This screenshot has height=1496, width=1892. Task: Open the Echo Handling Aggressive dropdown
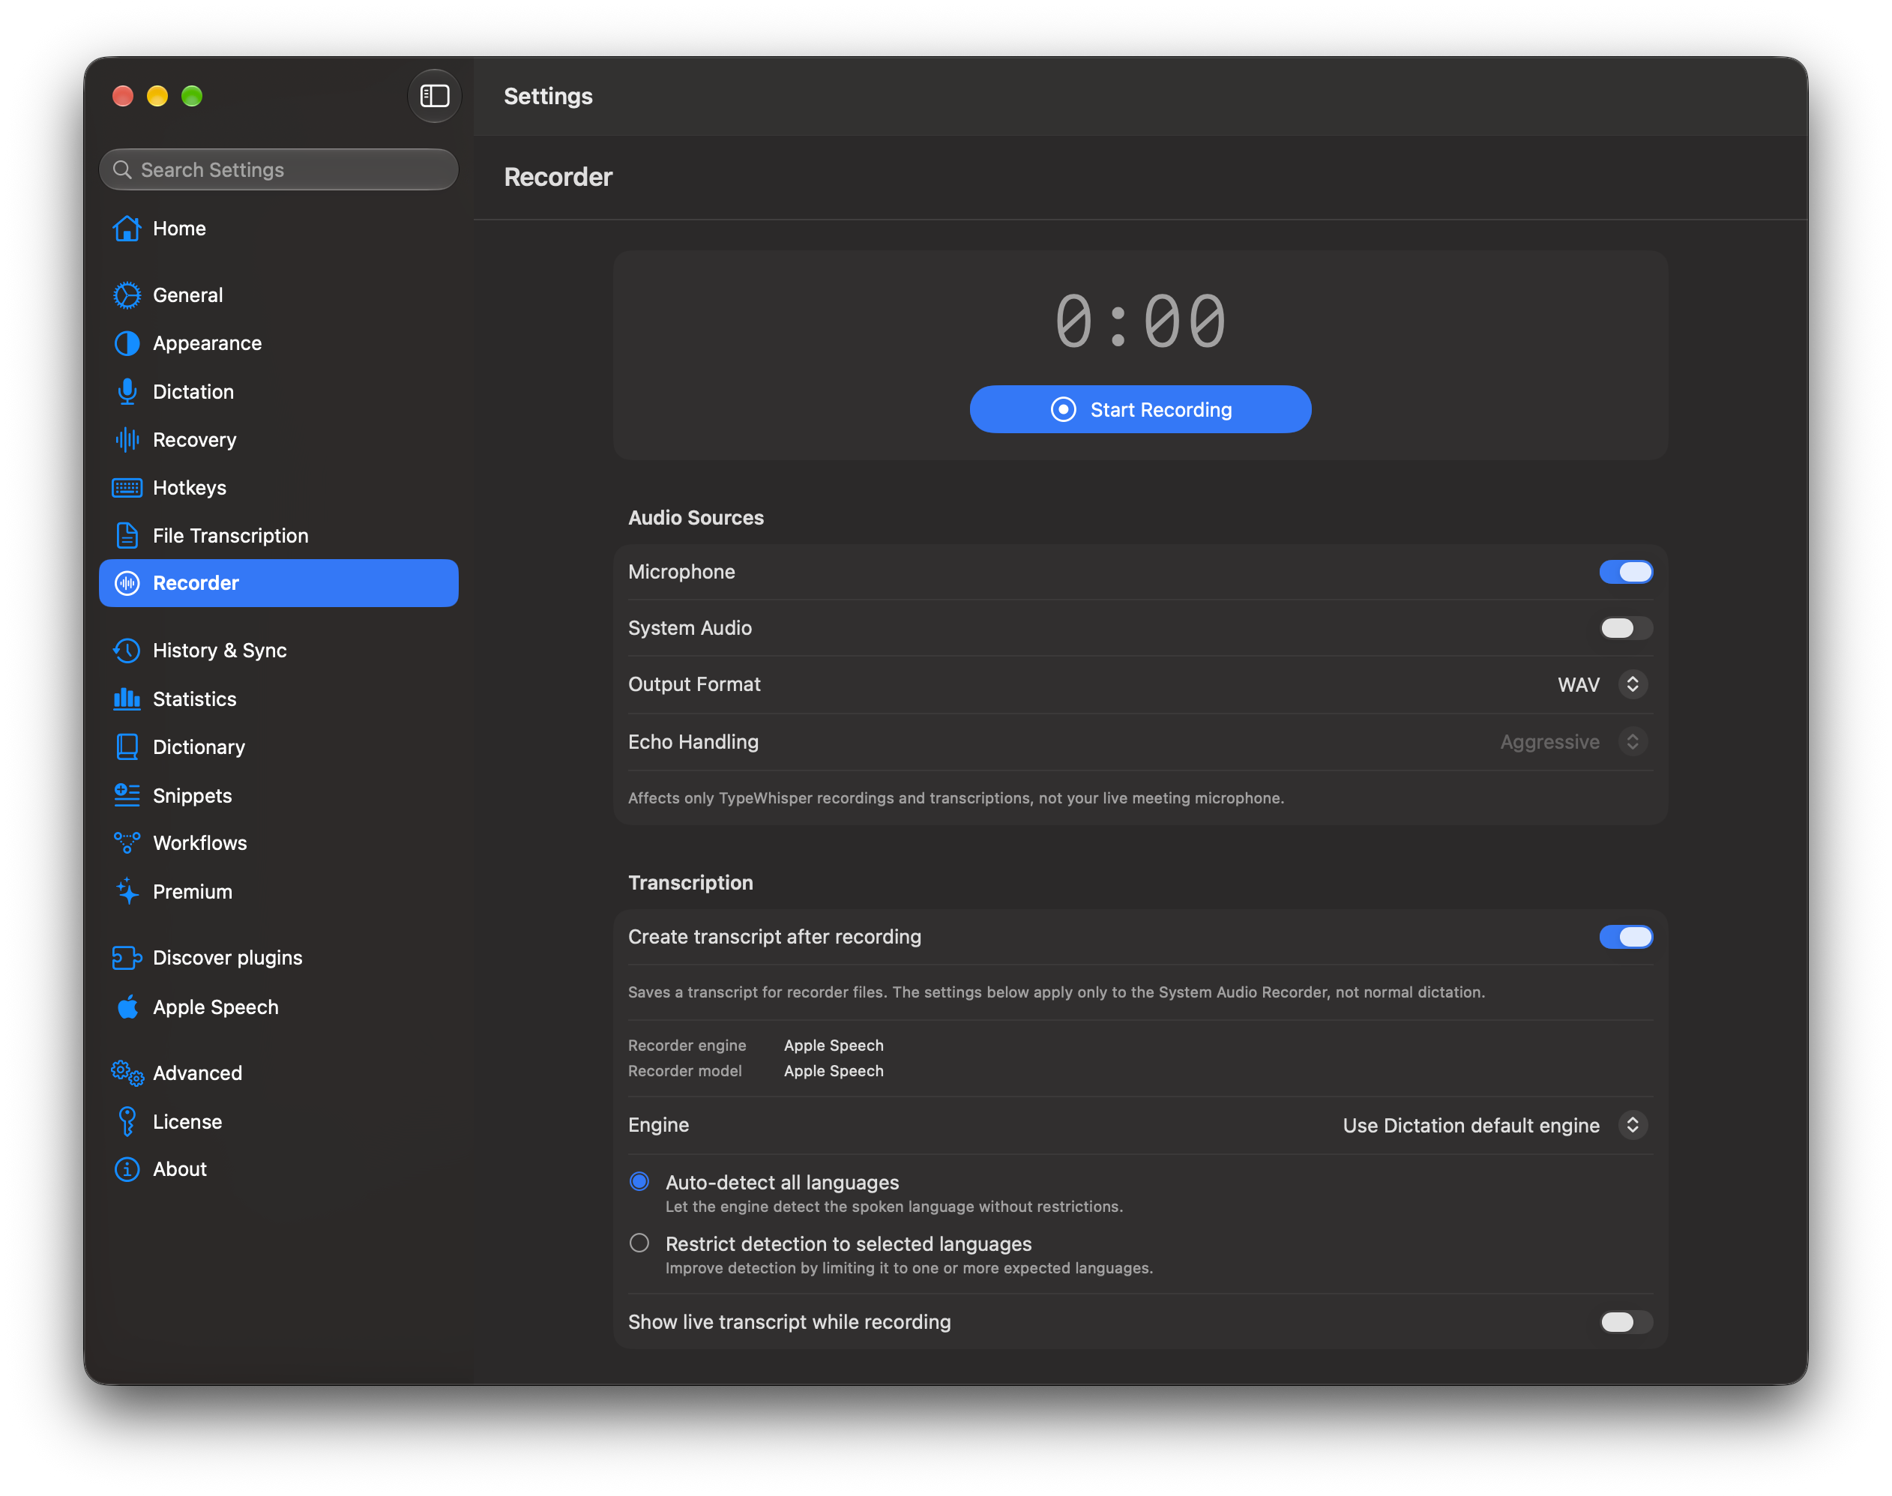[x=1573, y=742]
